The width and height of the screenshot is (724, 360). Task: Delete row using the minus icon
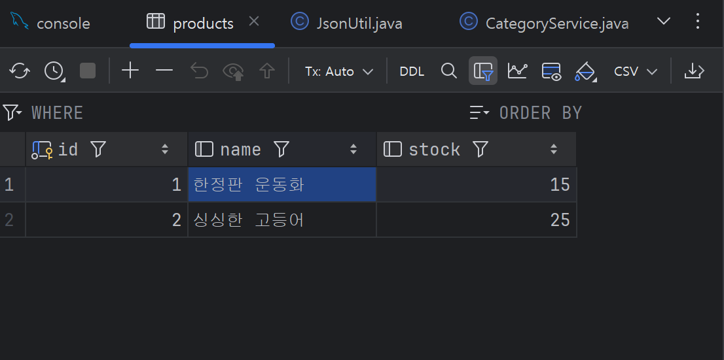click(x=164, y=71)
